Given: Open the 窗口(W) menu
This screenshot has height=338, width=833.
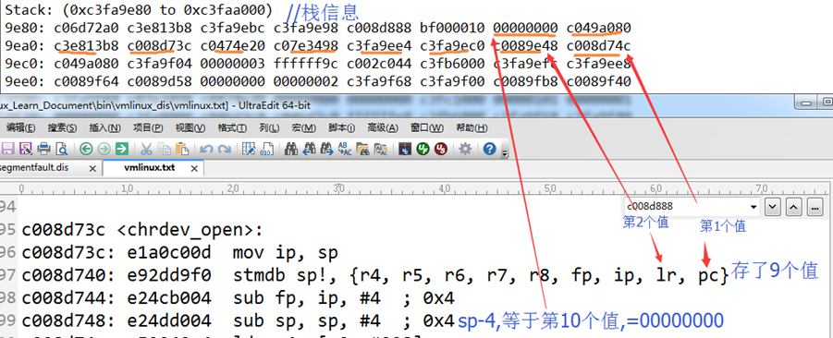Looking at the screenshot, I should (427, 127).
